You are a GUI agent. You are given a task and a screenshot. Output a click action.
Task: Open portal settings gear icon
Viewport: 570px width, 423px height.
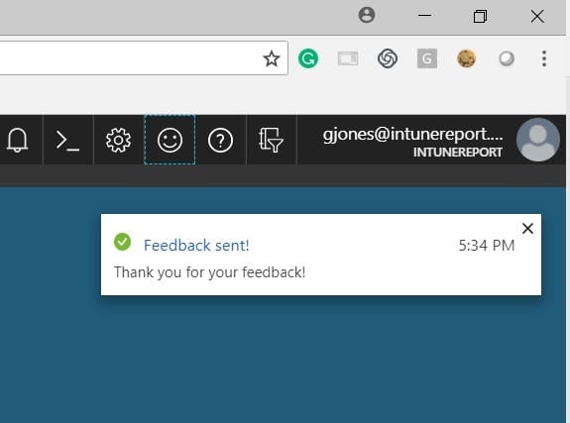tap(119, 140)
